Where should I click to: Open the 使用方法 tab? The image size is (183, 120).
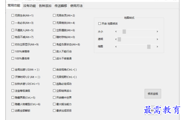[x=76, y=6]
